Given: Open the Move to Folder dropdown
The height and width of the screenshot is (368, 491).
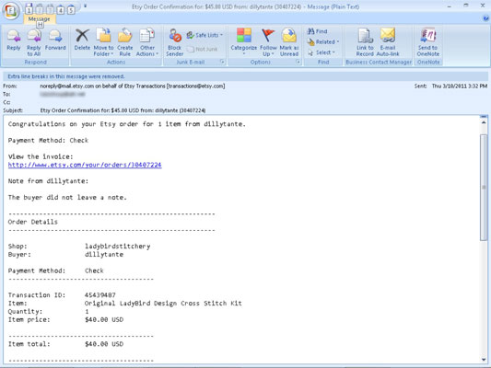Looking at the screenshot, I should 103,42.
